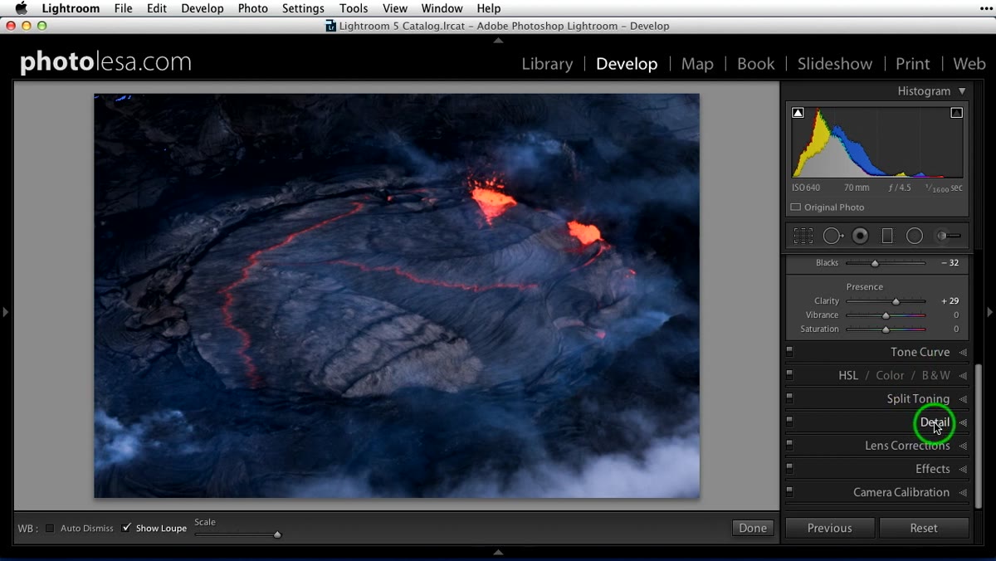Select the Spot Removal tool icon

832,237
